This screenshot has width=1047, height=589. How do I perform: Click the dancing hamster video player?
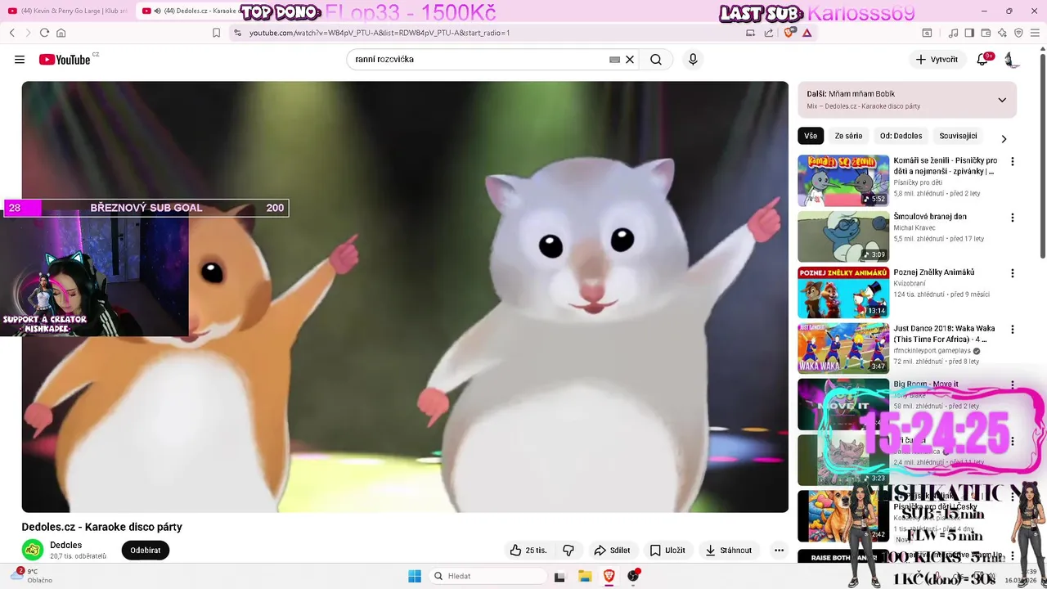coord(405,297)
